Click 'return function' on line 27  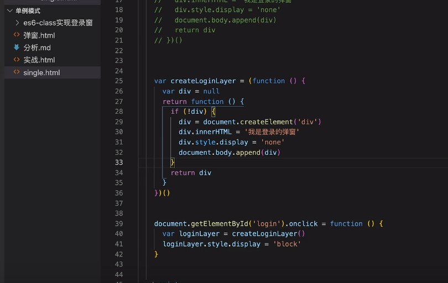point(193,102)
